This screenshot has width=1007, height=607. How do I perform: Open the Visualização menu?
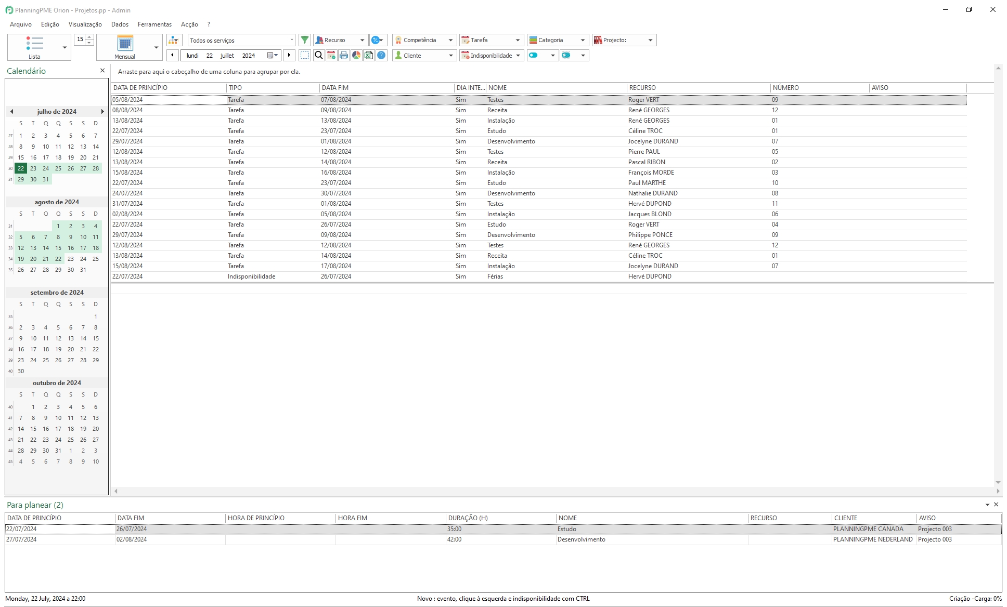(x=85, y=24)
